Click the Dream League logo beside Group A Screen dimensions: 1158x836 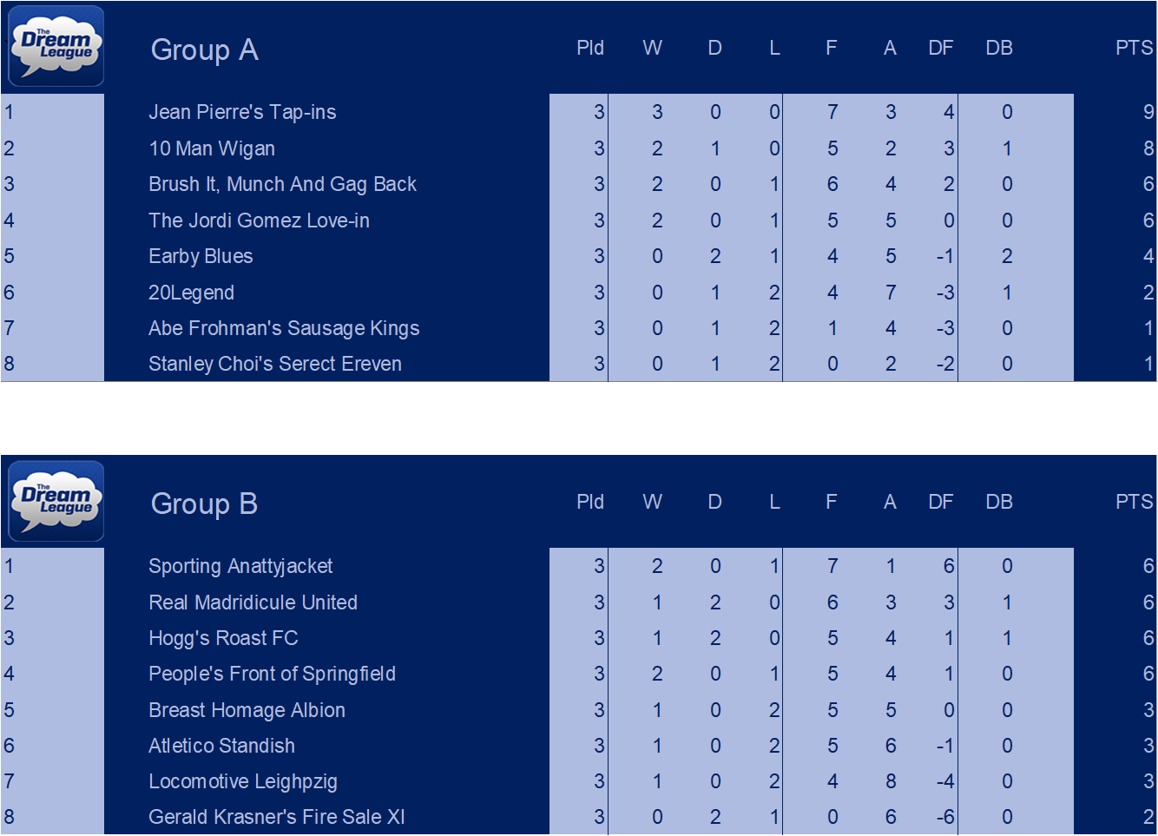56,46
